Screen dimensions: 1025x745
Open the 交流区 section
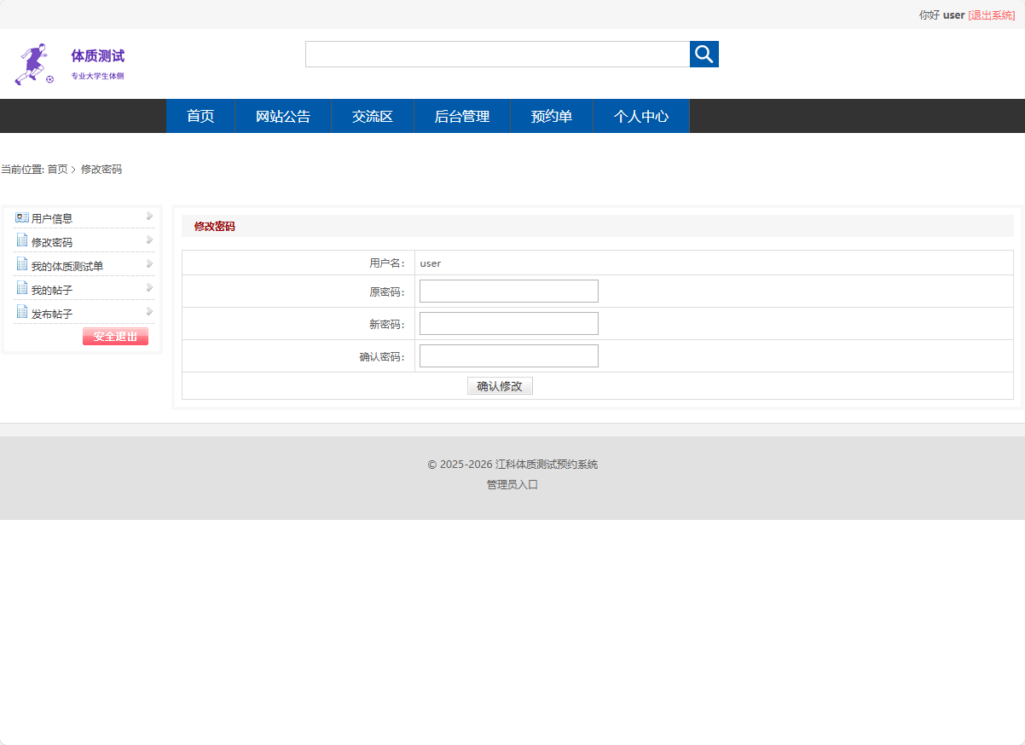pos(372,116)
